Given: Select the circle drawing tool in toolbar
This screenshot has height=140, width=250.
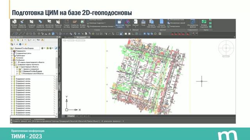Looking at the screenshot, I should 27,34.
